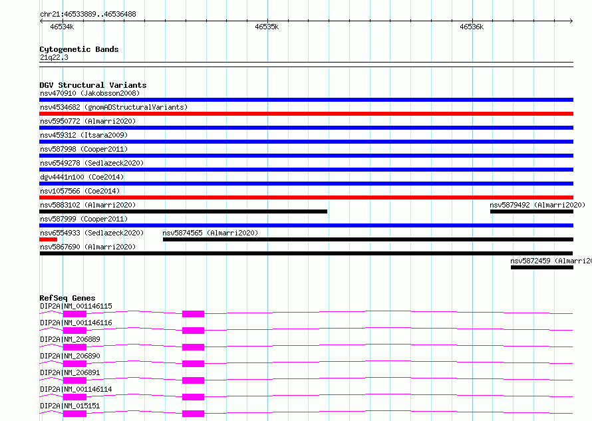Select nsv587998 (Cooper2011) label
This screenshot has width=592, height=421.
tap(84, 149)
